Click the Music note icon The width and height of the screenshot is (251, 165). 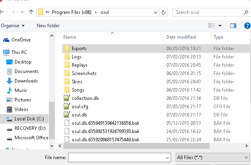(9, 90)
